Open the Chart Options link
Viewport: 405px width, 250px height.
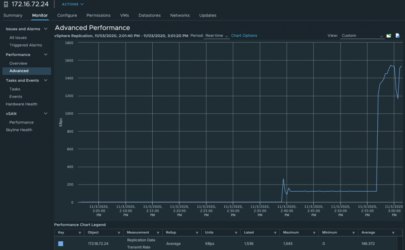(x=244, y=35)
